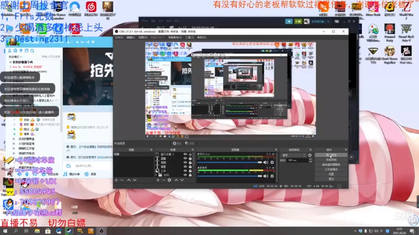The height and width of the screenshot is (235, 419).
Task: Move the scene down with the down arrow in the OBS scenes panel
Action: pyautogui.click(x=135, y=180)
